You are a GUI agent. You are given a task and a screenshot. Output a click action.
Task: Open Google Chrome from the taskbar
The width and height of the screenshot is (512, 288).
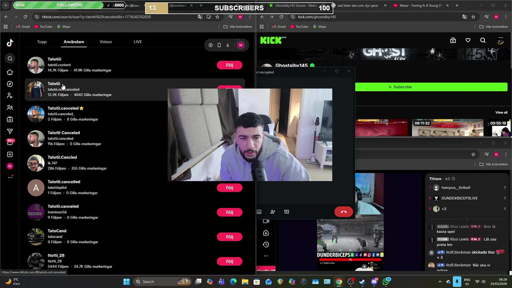[x=339, y=282]
